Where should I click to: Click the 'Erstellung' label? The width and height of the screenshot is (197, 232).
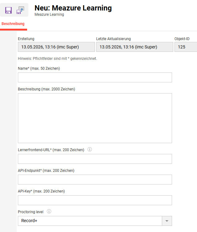pos(26,39)
